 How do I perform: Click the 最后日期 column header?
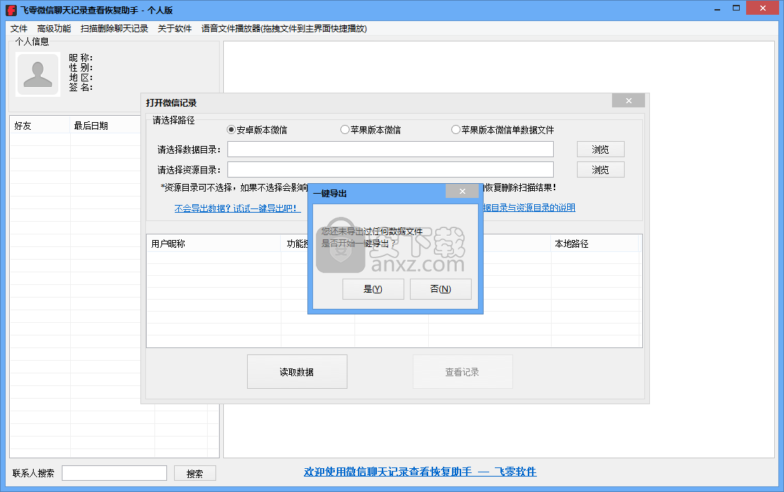[105, 126]
